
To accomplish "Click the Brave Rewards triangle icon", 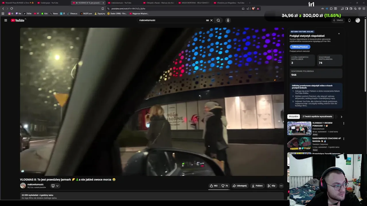I will click(258, 9).
